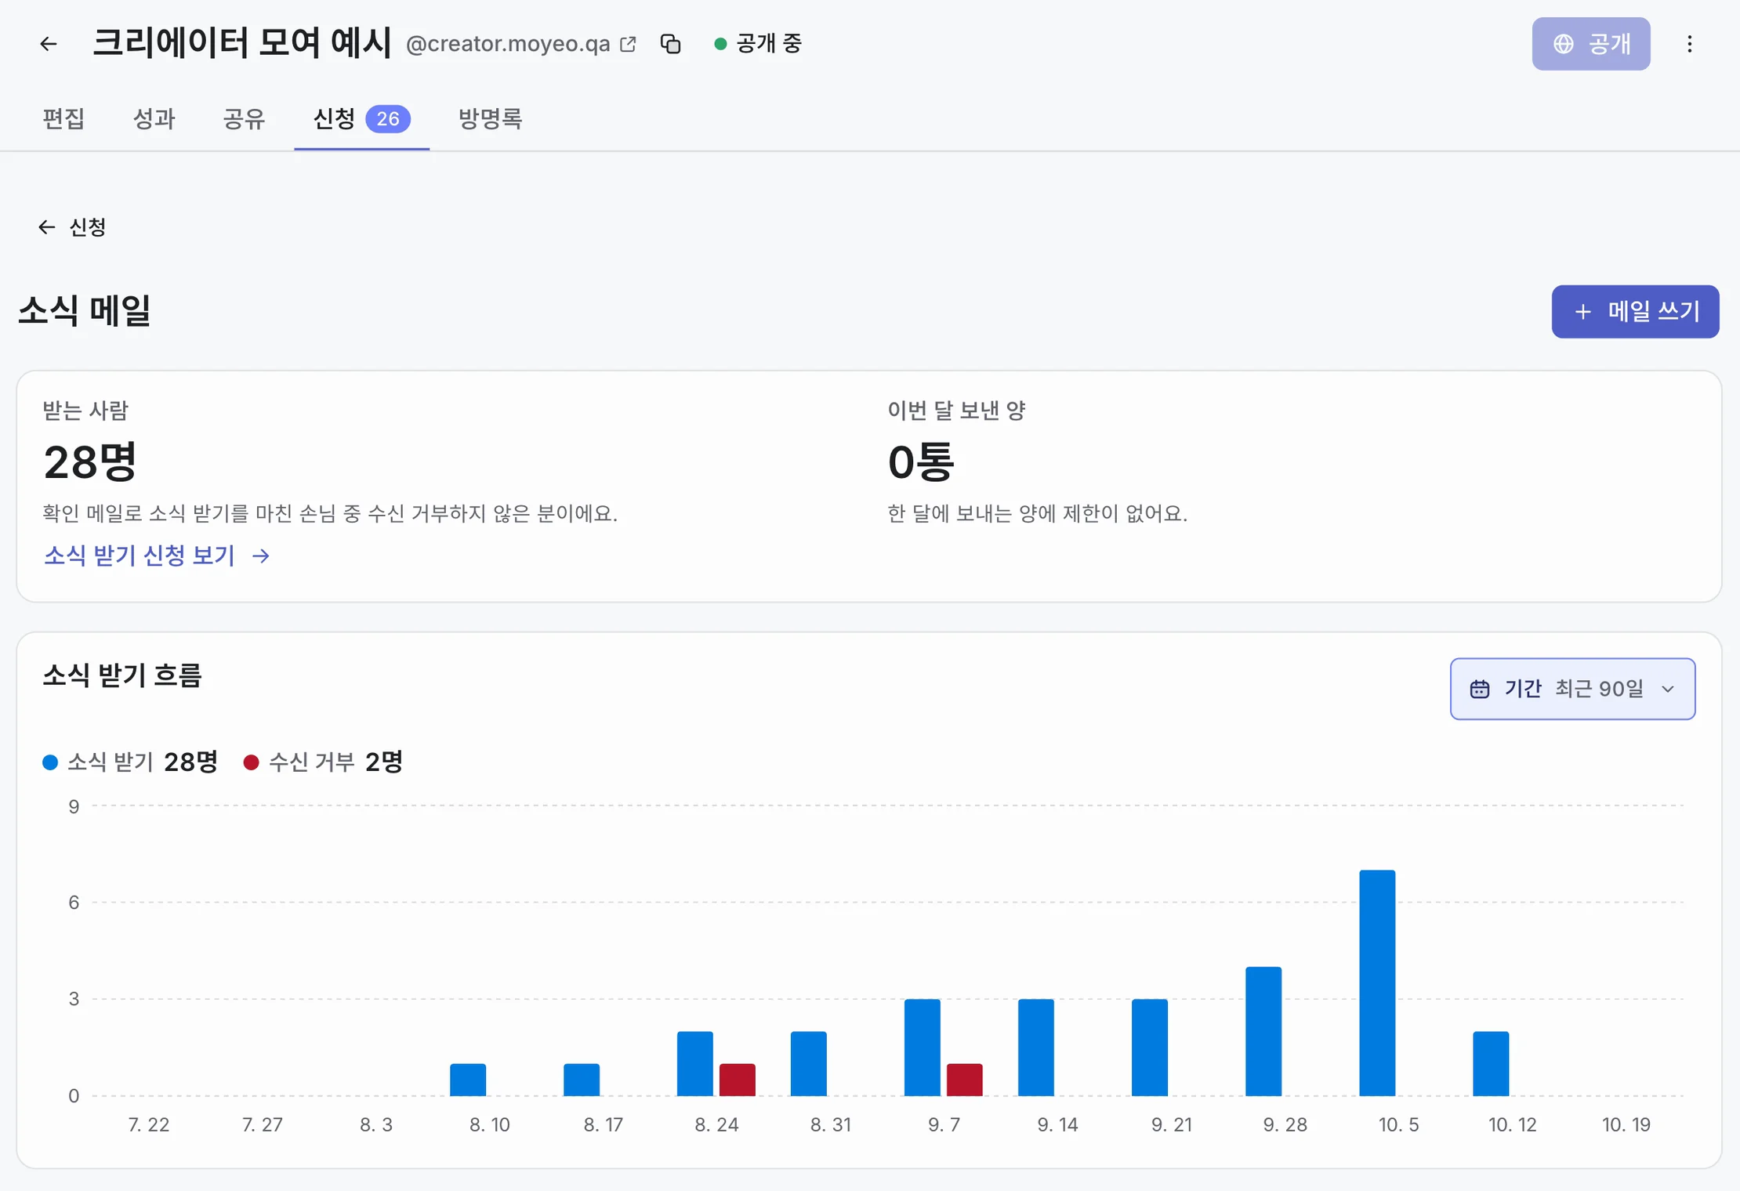1740x1191 pixels.
Task: Click the red bar near 9. 7
Action: 964,1080
